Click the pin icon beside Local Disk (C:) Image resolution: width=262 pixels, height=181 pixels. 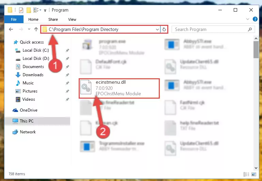coord(67,50)
